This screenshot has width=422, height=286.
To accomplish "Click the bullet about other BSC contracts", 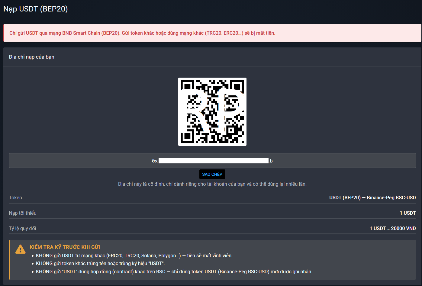I will (174, 272).
